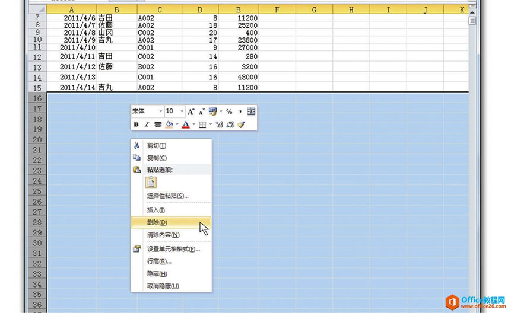Select row 15 header
The height and width of the screenshot is (313, 508).
(37, 87)
